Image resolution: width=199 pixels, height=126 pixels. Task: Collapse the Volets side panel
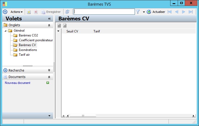pos(49,19)
